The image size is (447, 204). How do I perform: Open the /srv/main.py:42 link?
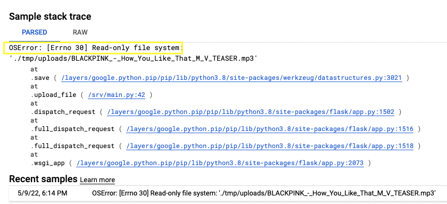(117, 95)
